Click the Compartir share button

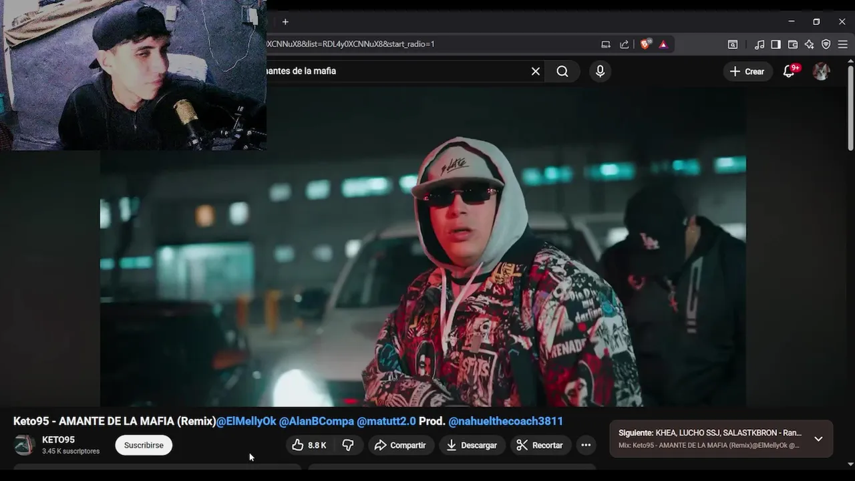tap(400, 446)
